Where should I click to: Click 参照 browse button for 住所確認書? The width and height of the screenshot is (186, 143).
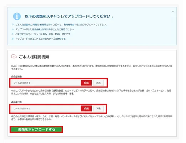click(x=86, y=109)
